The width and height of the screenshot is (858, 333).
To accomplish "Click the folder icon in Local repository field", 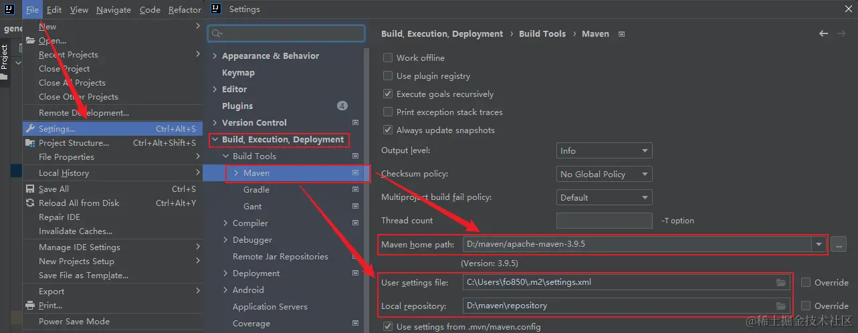I will pos(781,306).
